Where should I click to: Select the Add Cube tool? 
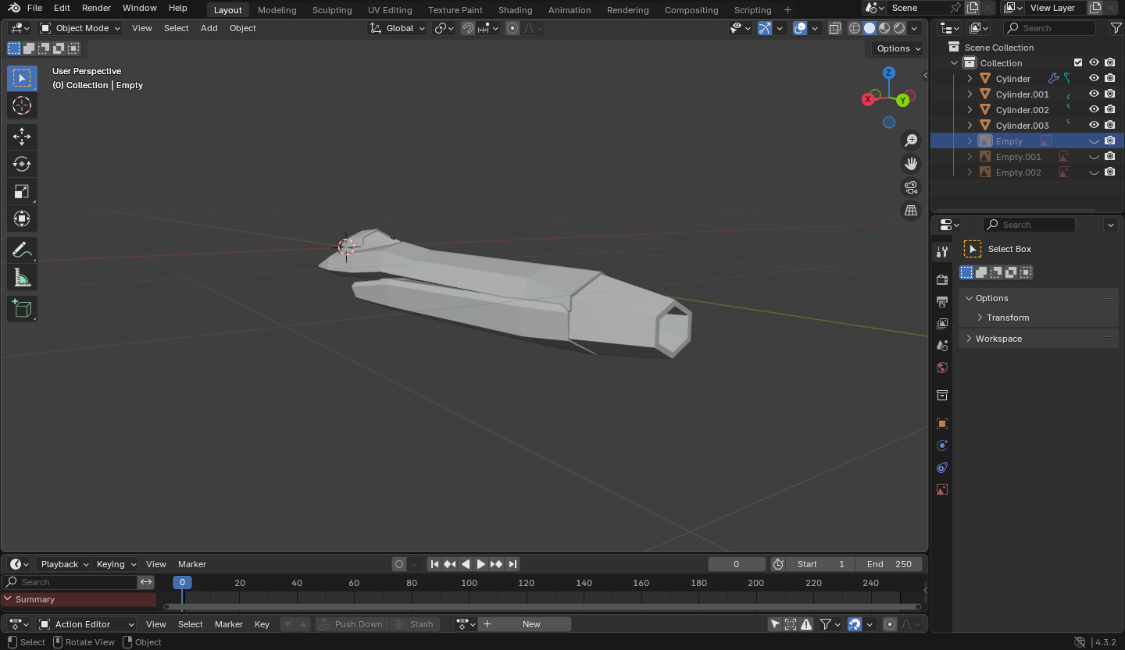(x=22, y=309)
